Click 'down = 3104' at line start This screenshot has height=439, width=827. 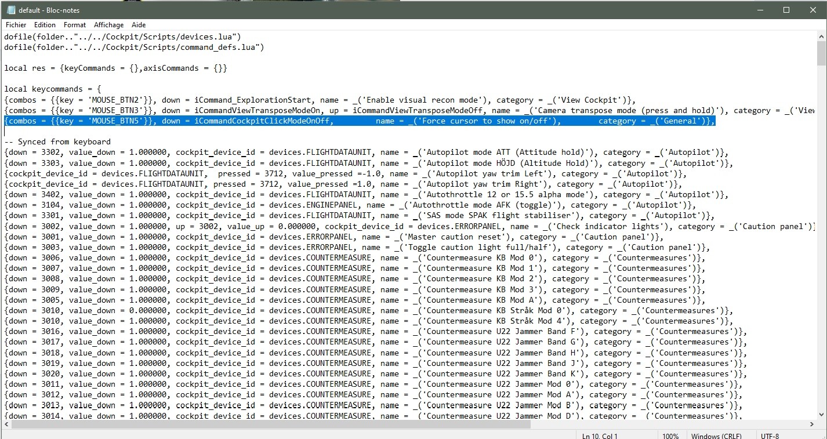click(34, 205)
